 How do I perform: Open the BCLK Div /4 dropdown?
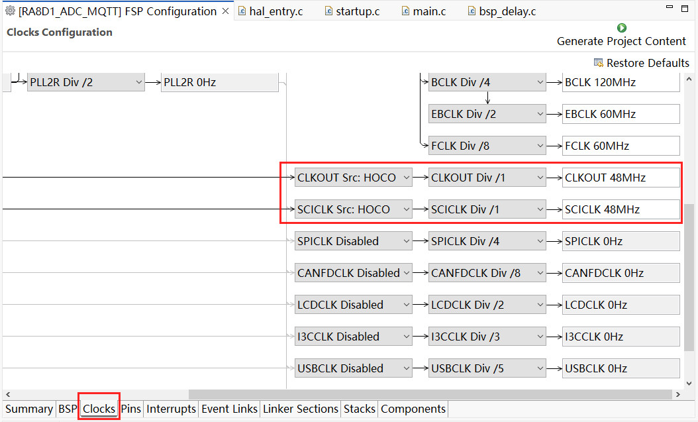[x=487, y=82]
